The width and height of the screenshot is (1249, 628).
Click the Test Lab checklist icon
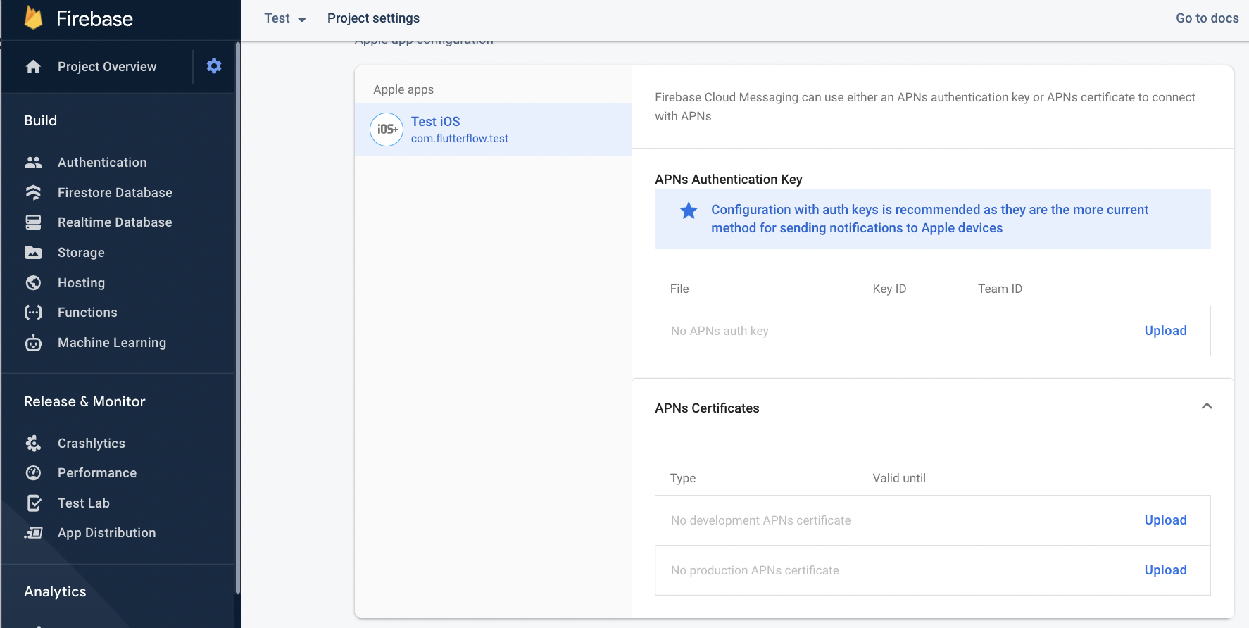pyautogui.click(x=33, y=503)
